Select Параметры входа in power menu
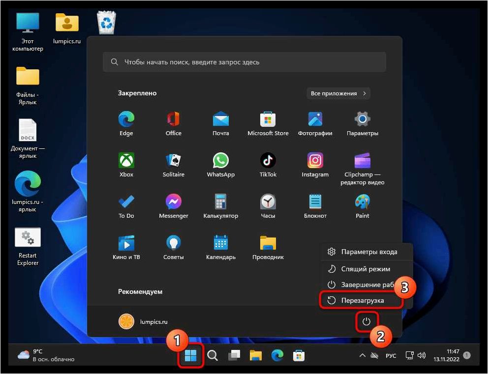The image size is (488, 374). point(366,252)
